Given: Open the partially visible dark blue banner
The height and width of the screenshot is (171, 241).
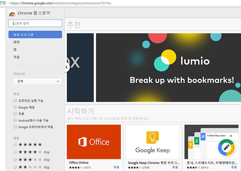Looking at the screenshot, I should [80, 68].
